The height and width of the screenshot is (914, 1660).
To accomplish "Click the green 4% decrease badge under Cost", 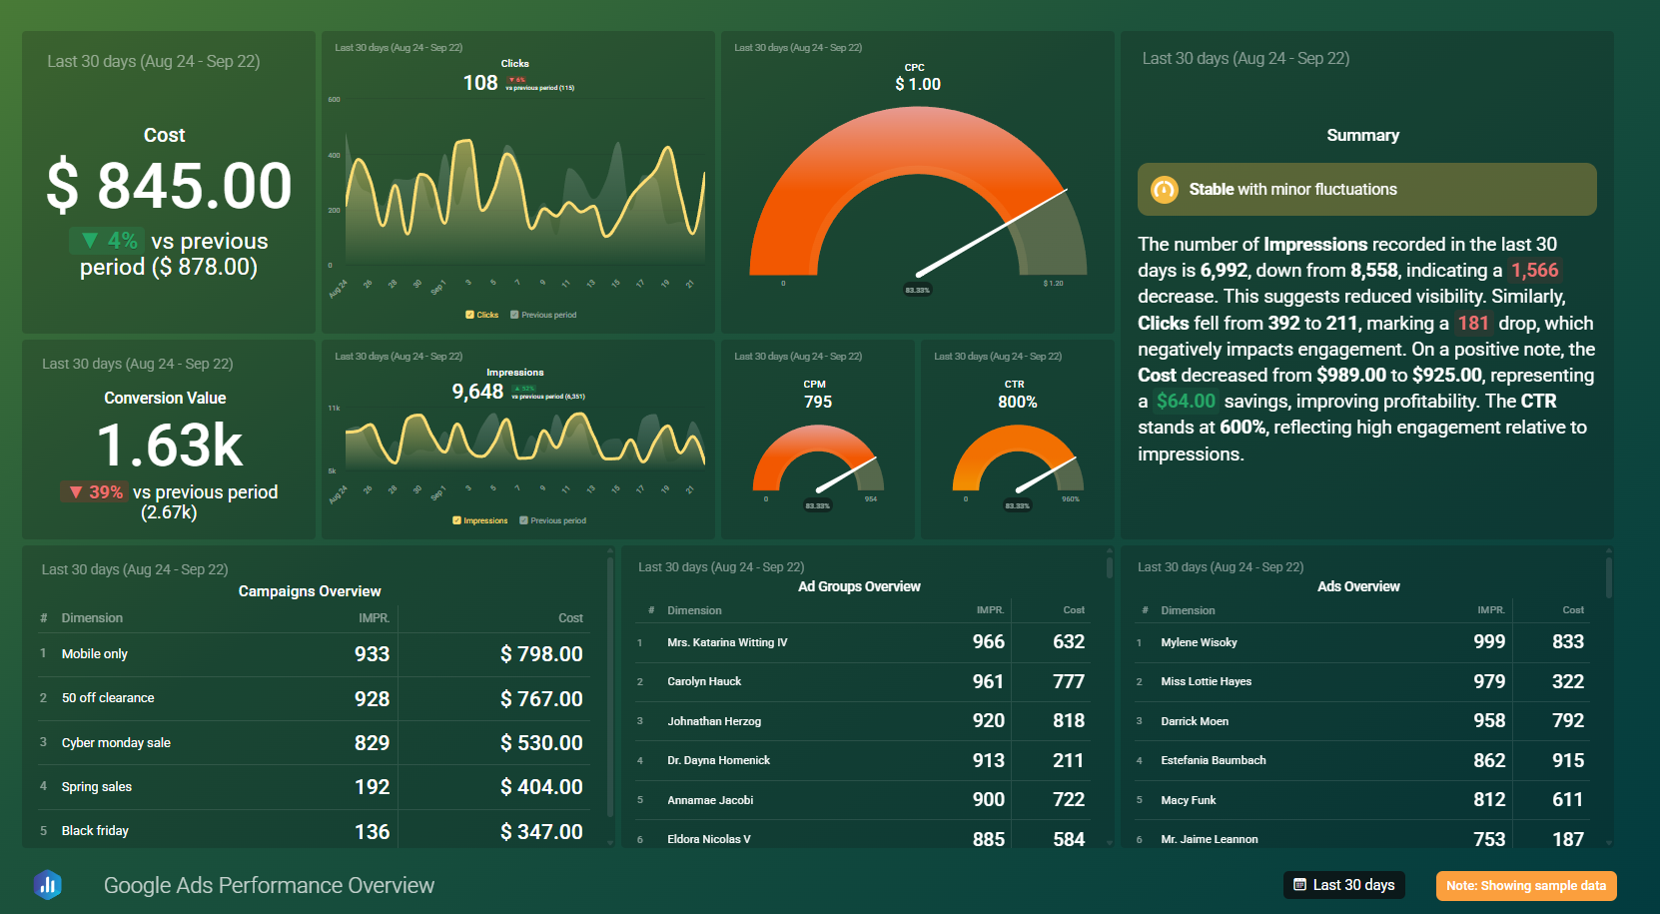I will pos(106,240).
